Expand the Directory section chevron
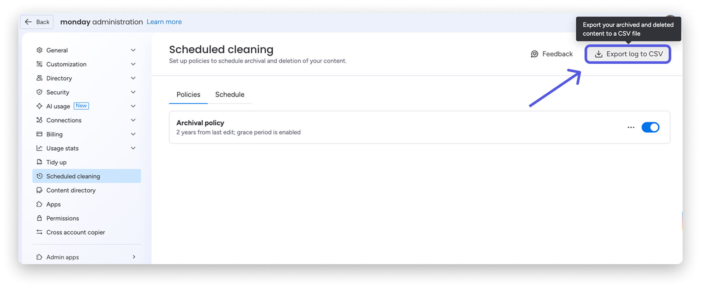Screen dimensions: 701x288 [133, 78]
